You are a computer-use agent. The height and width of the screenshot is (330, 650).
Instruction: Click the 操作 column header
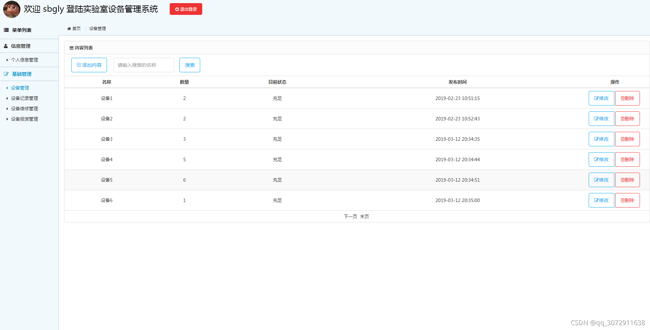point(615,82)
